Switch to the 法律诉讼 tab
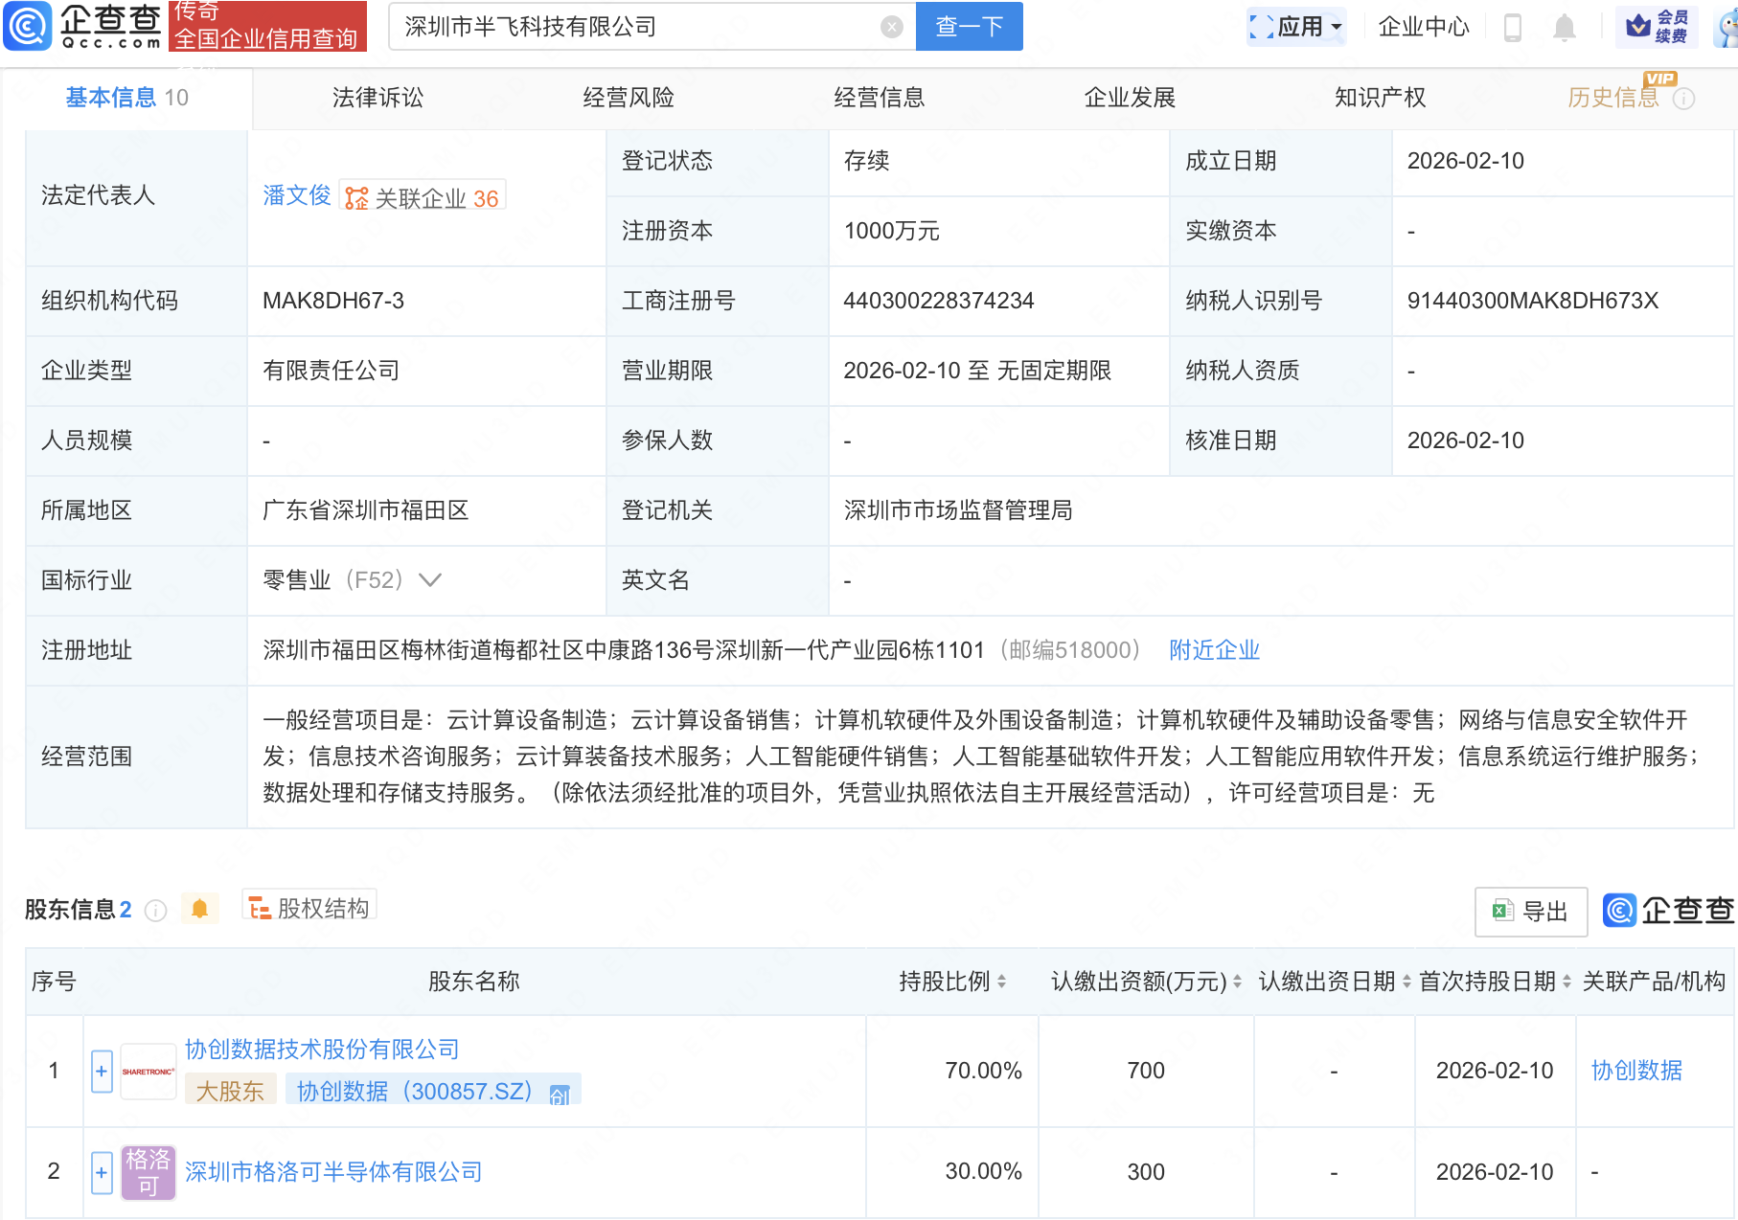The height and width of the screenshot is (1220, 1738). point(377,98)
